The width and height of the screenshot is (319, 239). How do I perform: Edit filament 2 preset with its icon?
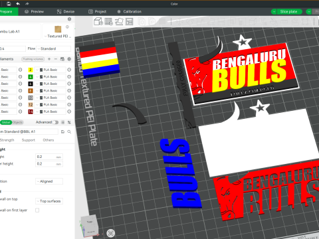[69, 70]
